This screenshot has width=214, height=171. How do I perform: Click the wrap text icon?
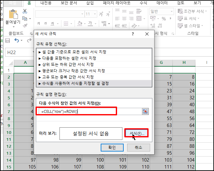[x=139, y=11]
